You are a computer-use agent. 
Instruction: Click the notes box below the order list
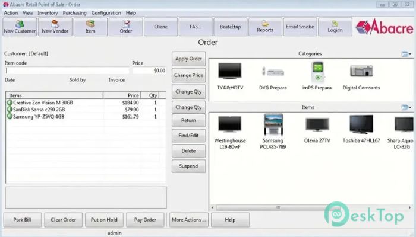(x=86, y=197)
